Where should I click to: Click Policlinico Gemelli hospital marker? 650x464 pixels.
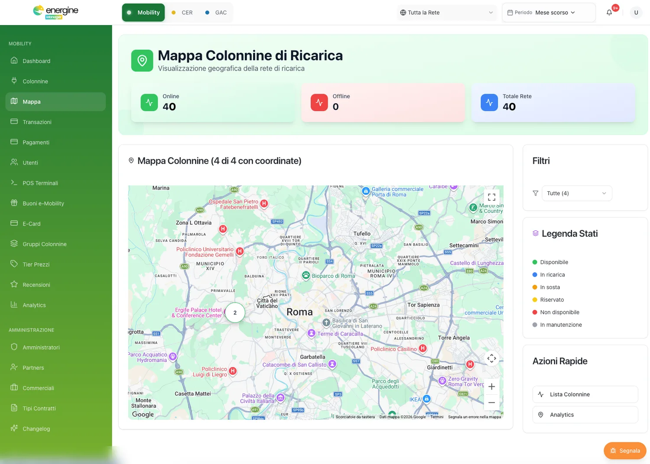click(240, 251)
